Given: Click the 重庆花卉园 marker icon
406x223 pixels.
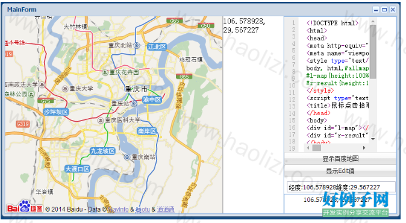Looking at the screenshot, I should (105, 72).
